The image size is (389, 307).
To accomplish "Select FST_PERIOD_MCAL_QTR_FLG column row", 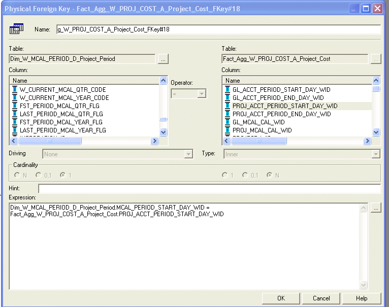I will (x=85, y=106).
